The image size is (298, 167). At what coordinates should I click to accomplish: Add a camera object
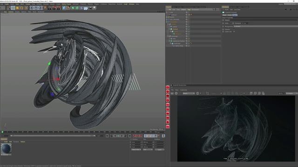90,8
